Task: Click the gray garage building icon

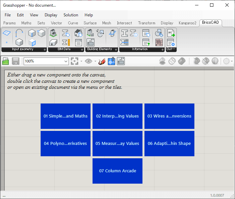Action: click(x=53, y=42)
